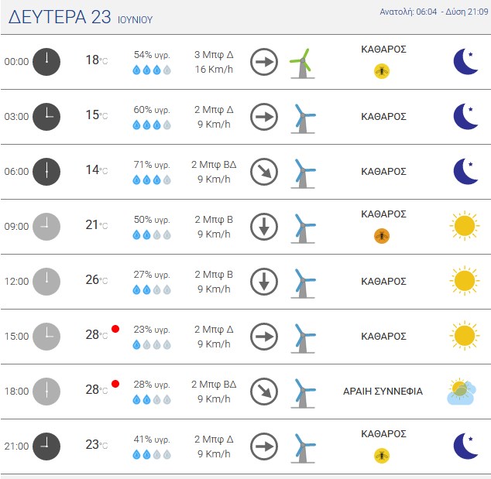The width and height of the screenshot is (491, 479).
Task: Click the southeast wind arrow at 06:00
Action: (264, 172)
